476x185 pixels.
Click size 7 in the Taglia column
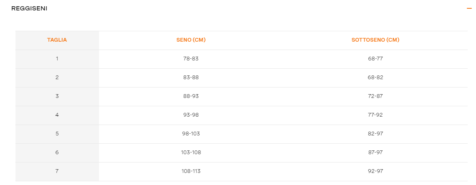[x=57, y=171]
